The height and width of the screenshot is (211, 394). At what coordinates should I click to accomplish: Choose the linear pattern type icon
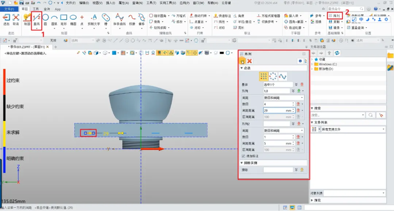point(264,76)
